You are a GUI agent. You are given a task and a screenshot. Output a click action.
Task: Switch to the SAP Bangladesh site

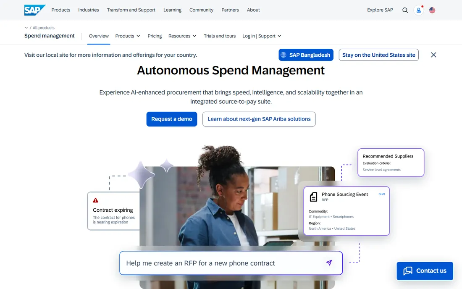pyautogui.click(x=306, y=55)
